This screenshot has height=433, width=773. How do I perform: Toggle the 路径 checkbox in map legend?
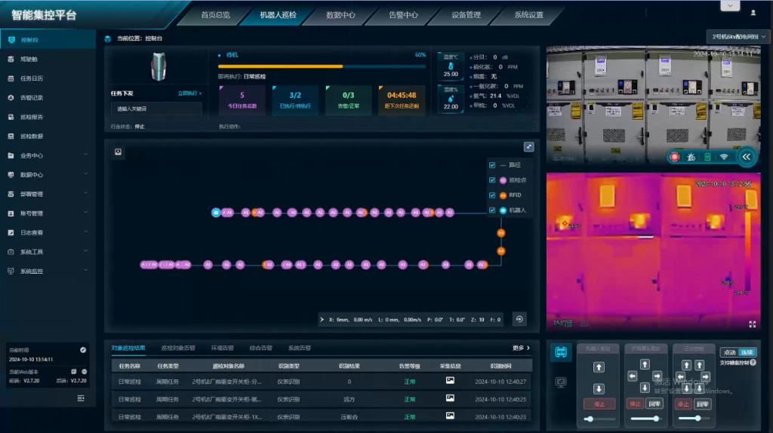click(492, 164)
